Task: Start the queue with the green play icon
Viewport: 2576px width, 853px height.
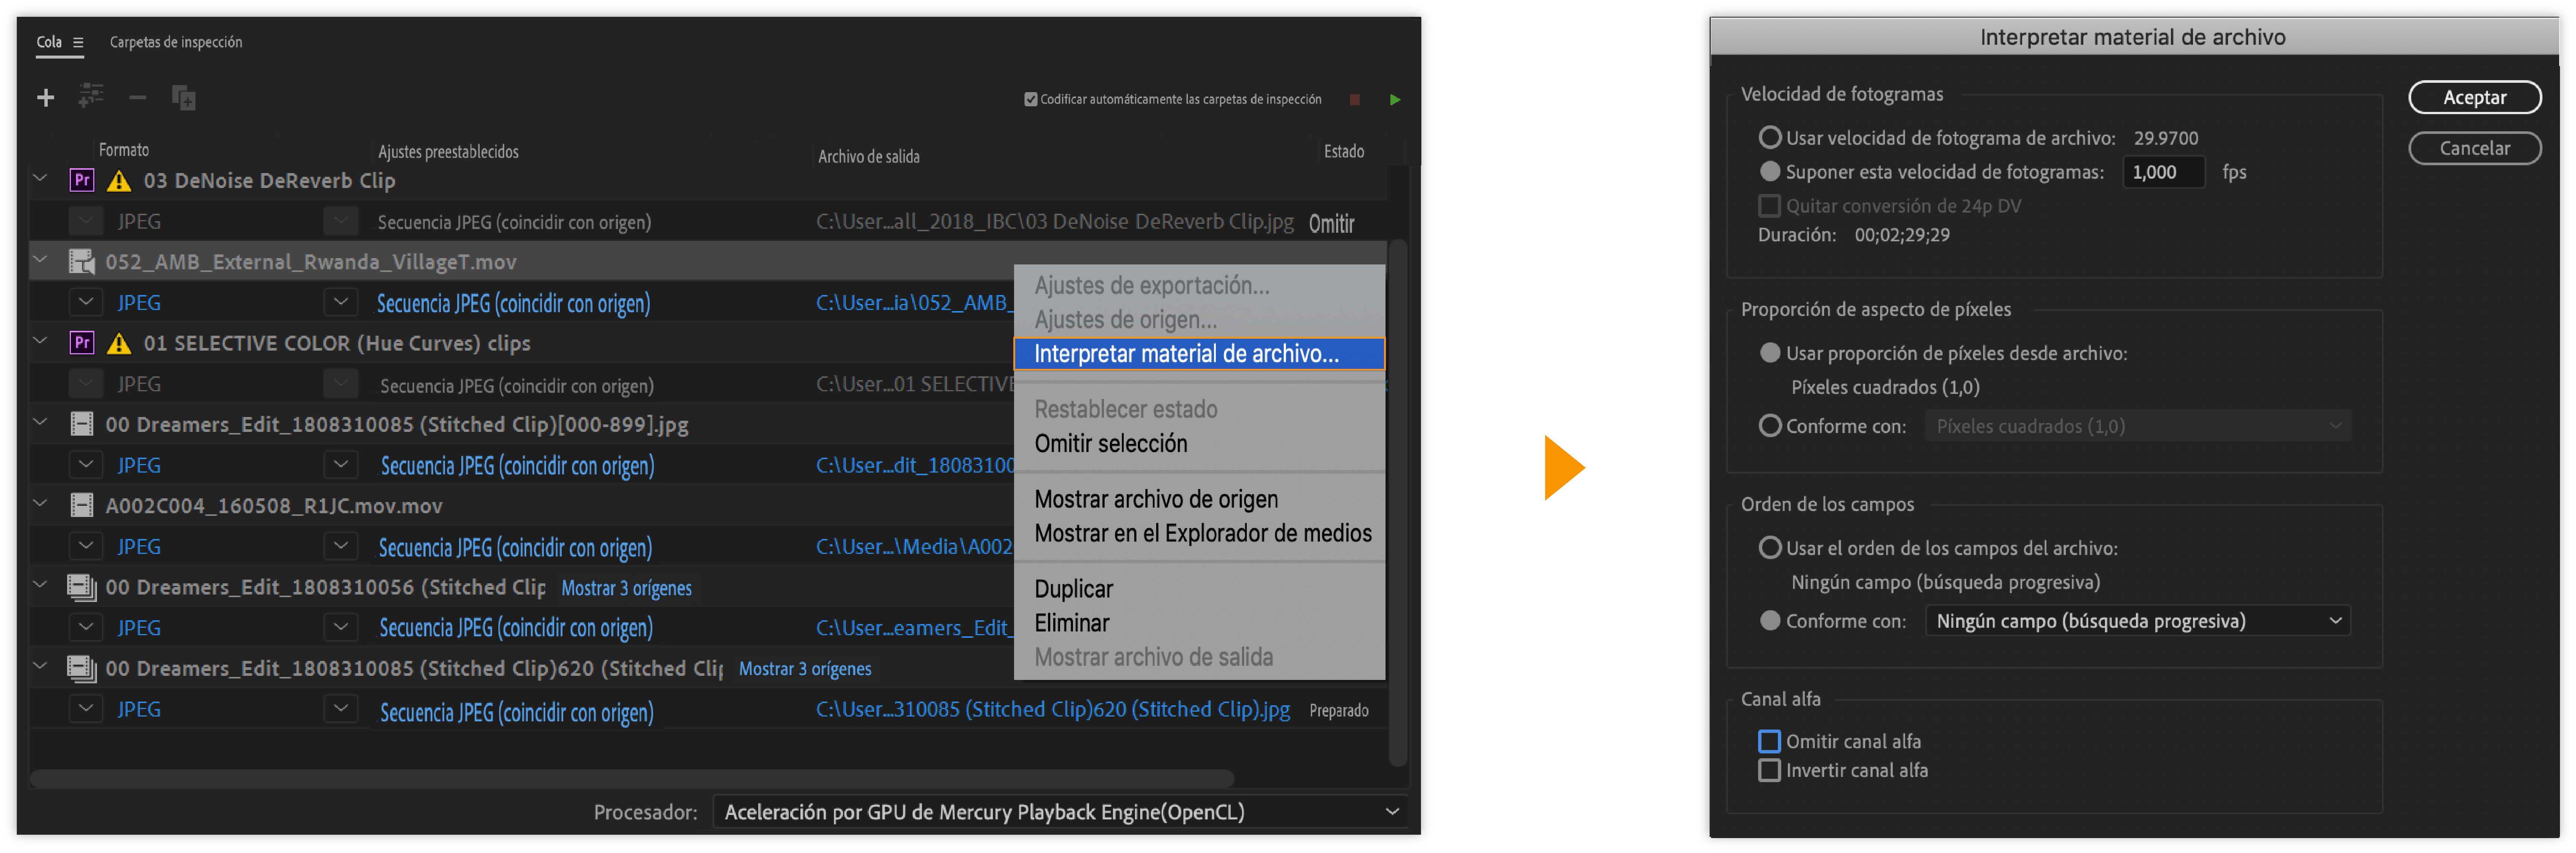Action: (1394, 99)
